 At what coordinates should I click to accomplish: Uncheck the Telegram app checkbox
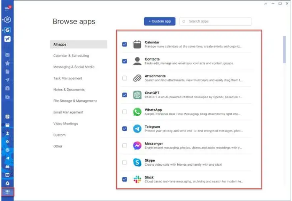pos(125,129)
